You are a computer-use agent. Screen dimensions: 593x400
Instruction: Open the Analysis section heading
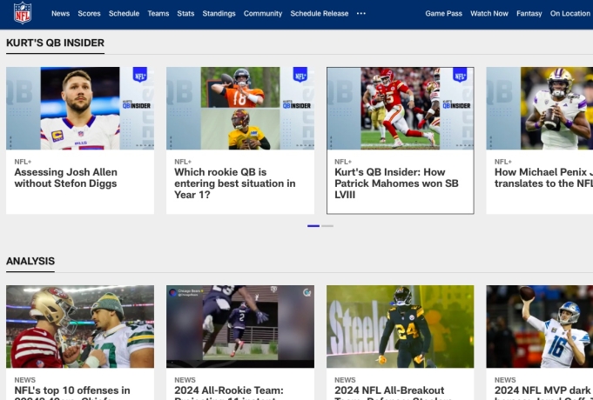click(x=30, y=261)
